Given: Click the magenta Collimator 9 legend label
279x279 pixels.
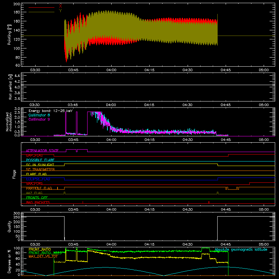Looking at the screenshot, I should click(39, 119).
